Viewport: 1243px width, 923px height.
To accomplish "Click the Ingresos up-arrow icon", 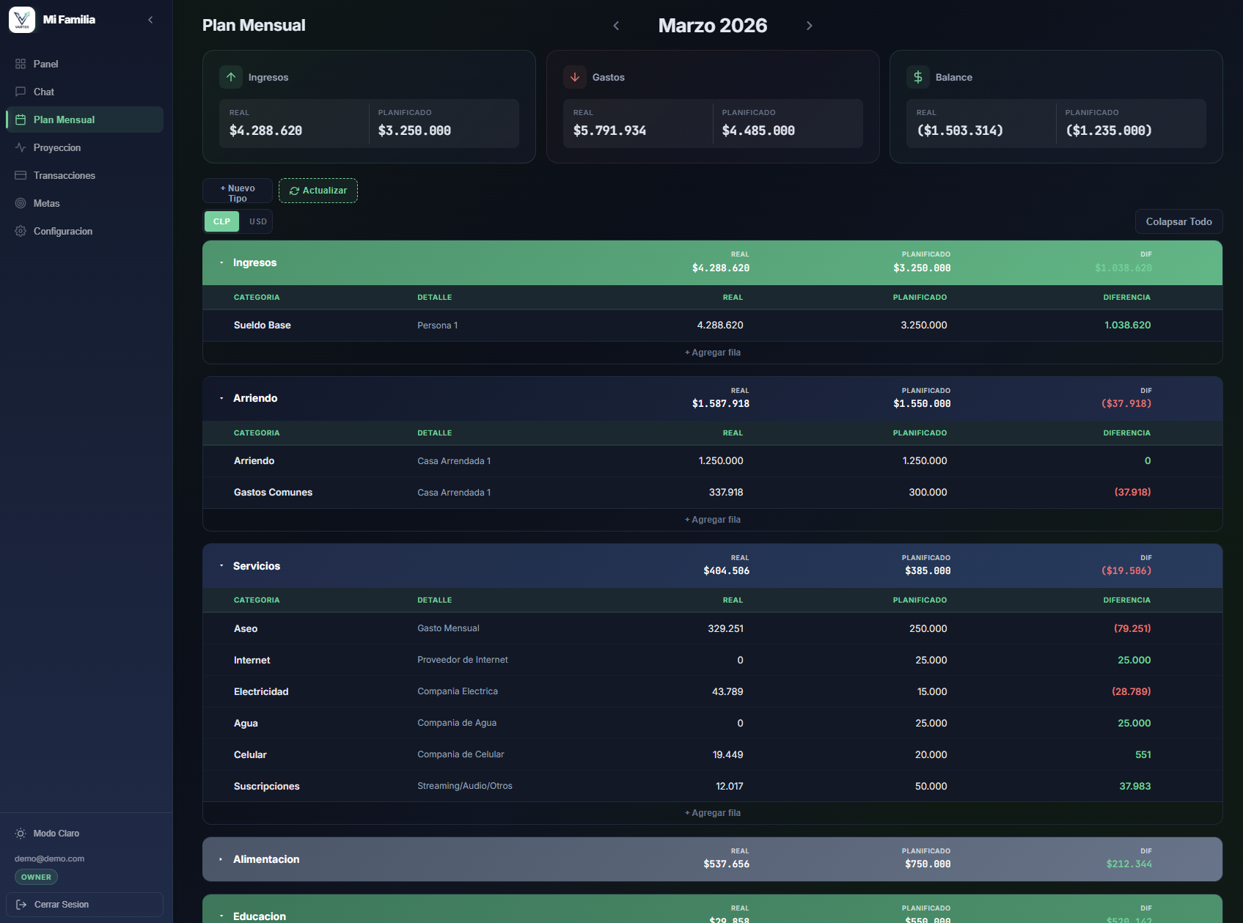I will [231, 77].
